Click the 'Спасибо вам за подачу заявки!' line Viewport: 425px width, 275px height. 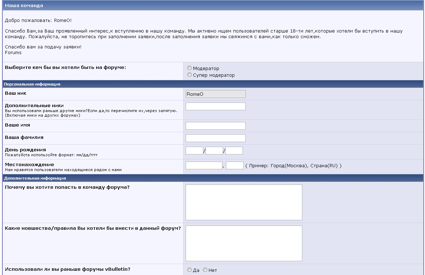pos(43,47)
